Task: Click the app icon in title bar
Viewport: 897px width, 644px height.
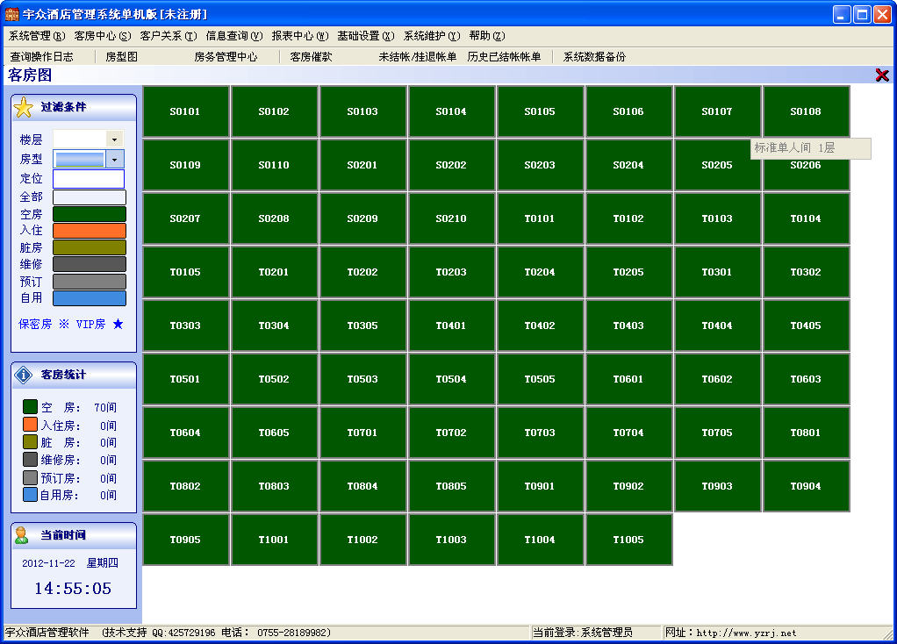Action: pyautogui.click(x=11, y=14)
